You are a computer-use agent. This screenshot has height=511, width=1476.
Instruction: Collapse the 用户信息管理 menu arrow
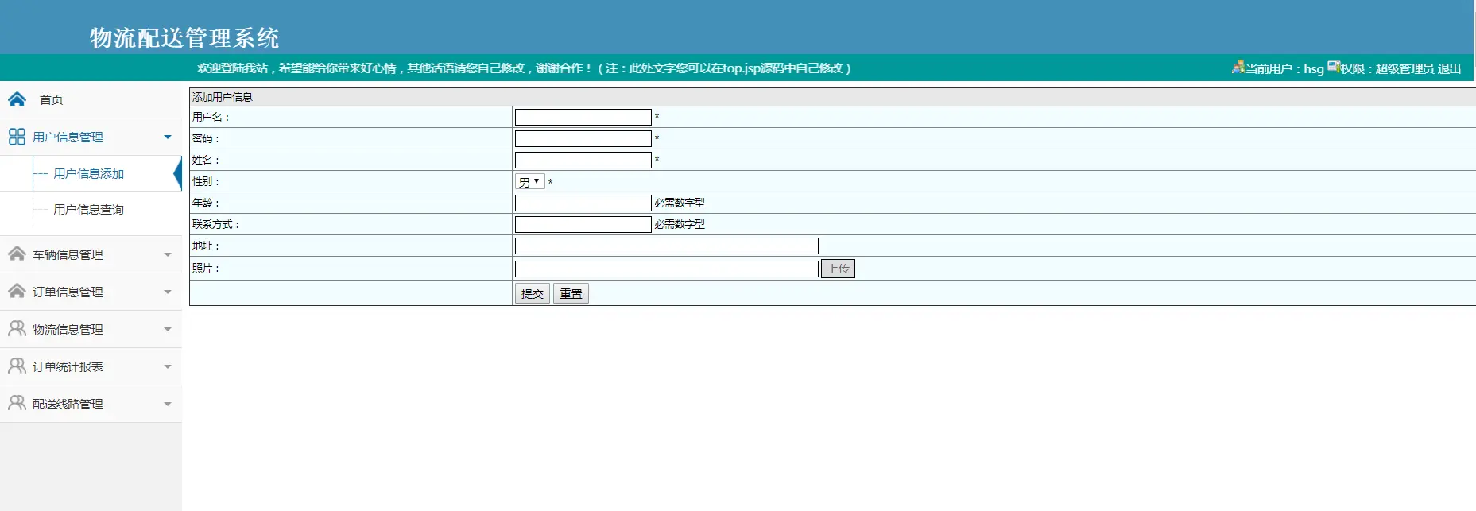(x=168, y=137)
